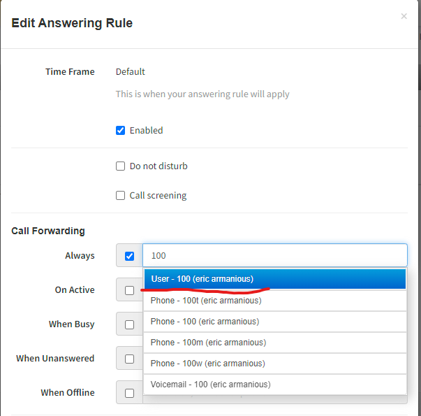
Task: Click the Always forwarding input field
Action: 274,256
